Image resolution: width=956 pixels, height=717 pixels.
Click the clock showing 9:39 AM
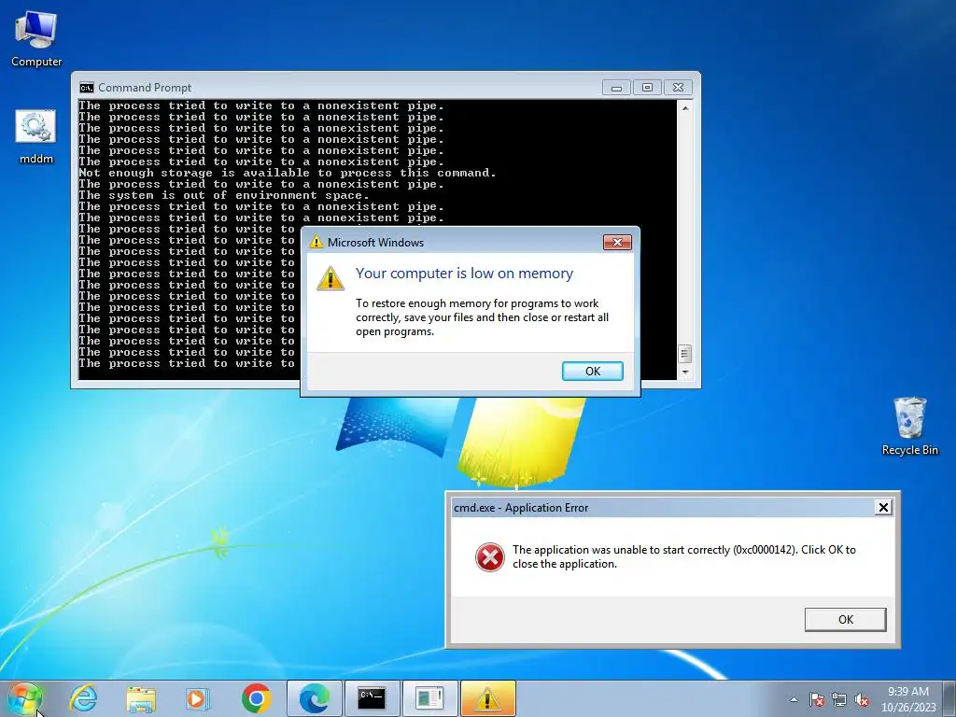[908, 699]
